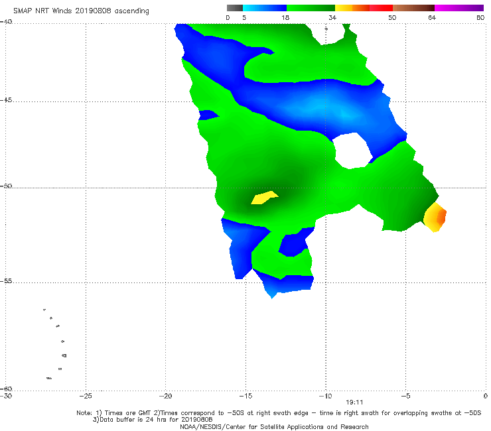Click the white data gap hole in the swath
This screenshot has width=491, height=431.
click(x=352, y=151)
